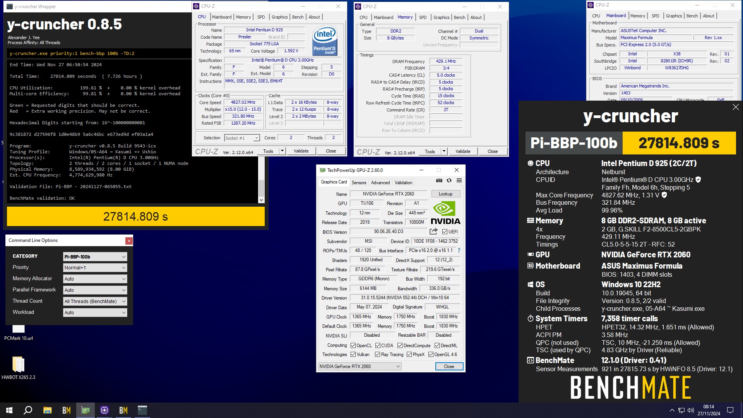Click the yellow 27814.809 s result bar
The width and height of the screenshot is (743, 418).
[x=136, y=216]
